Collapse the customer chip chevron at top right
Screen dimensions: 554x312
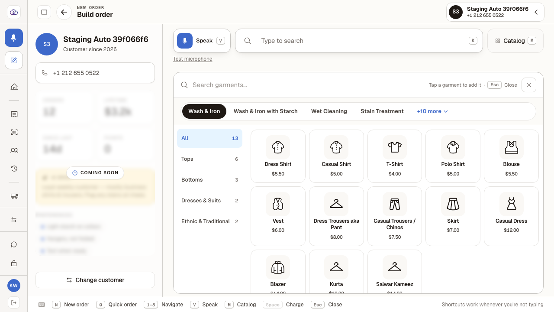coord(536,12)
